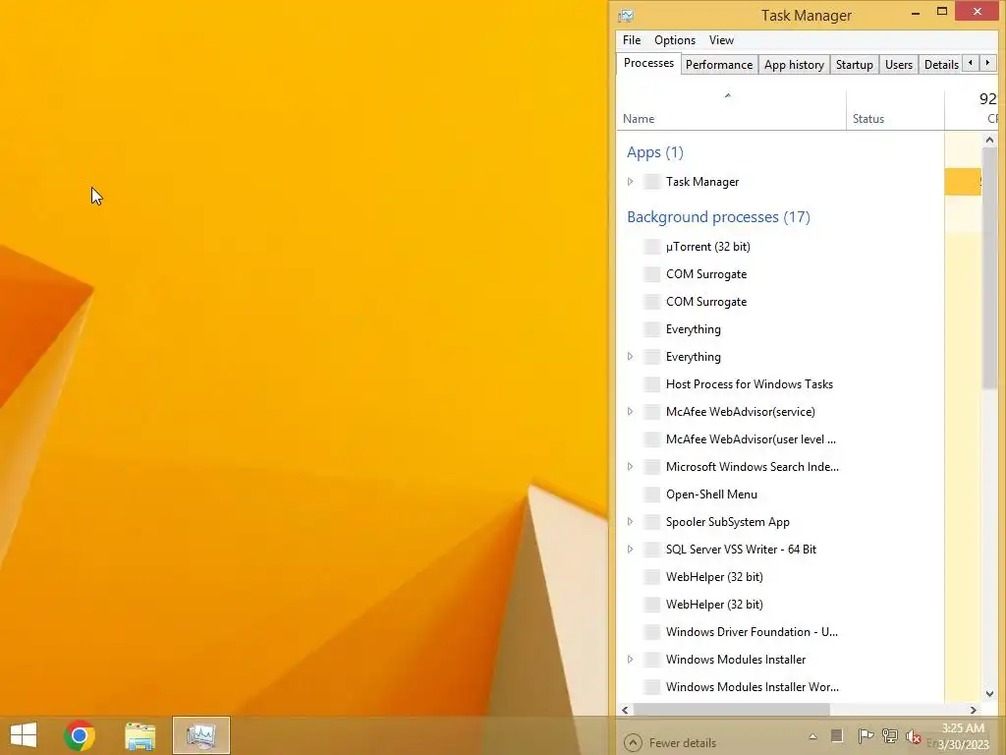This screenshot has height=755, width=1006.
Task: Expand SQL Server VSS Writer entry
Action: tap(630, 550)
